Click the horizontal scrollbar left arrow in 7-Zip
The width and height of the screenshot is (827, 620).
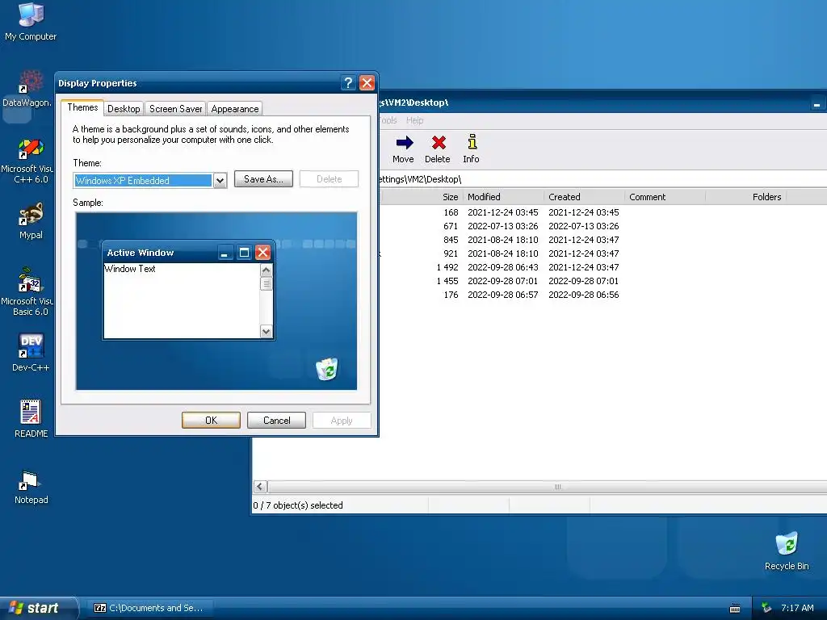(x=260, y=486)
